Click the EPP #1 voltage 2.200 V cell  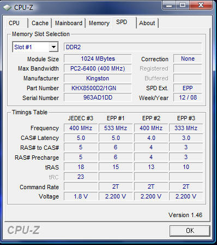pyautogui.click(x=116, y=196)
